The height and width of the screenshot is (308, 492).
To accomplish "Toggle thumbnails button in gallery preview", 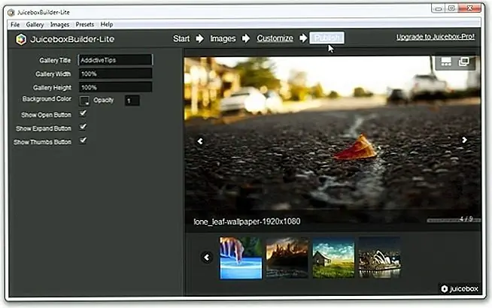I will [446, 62].
